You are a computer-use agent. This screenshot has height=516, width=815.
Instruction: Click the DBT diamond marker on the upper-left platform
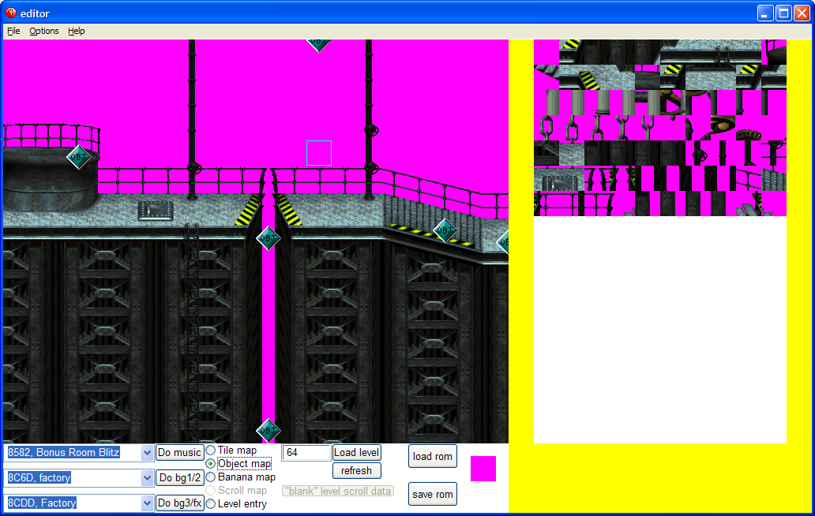pos(78,157)
